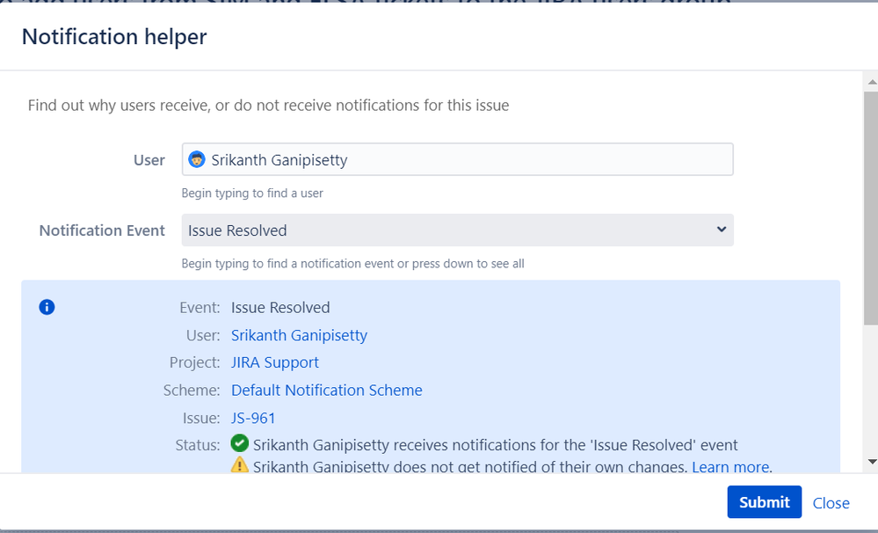
Task: Click the dialog vertical scrollbar thumb
Action: click(x=871, y=208)
